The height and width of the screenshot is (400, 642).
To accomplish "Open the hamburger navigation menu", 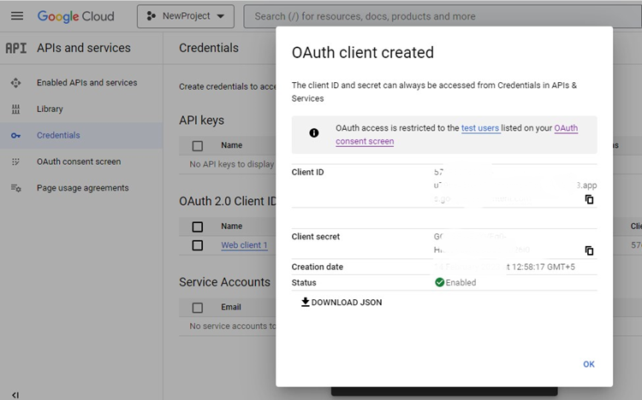I will (x=16, y=16).
